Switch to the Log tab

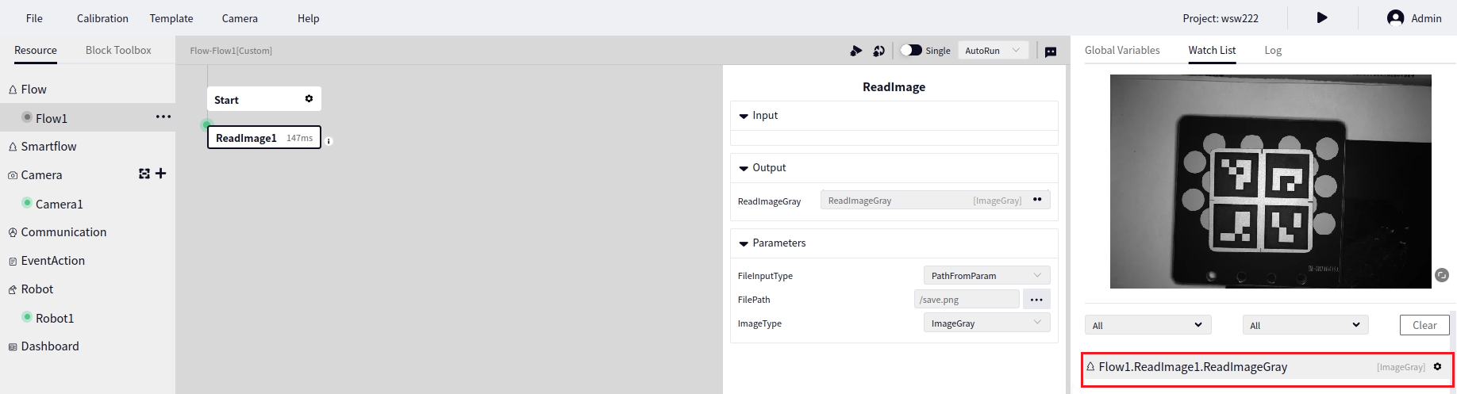pos(1273,50)
